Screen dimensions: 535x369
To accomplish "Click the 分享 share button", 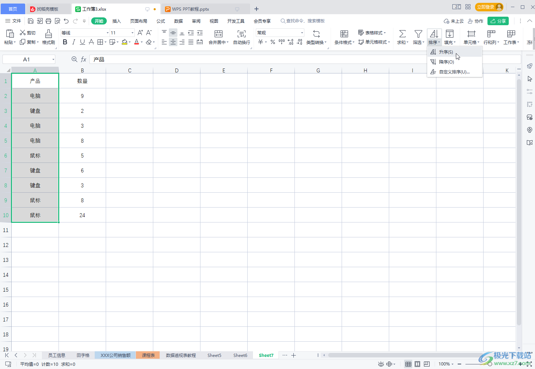I will (x=498, y=21).
